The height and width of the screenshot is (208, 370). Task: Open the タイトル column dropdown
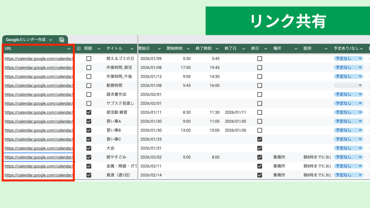point(132,49)
